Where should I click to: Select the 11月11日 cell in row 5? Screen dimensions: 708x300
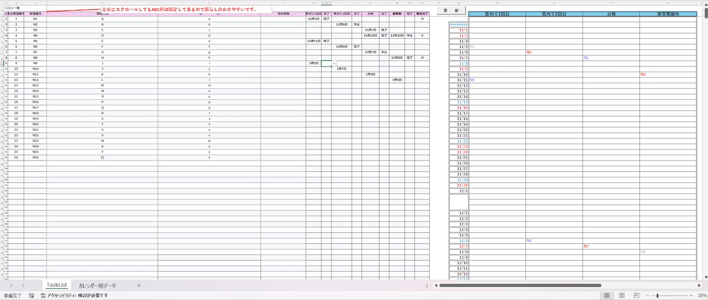click(313, 41)
